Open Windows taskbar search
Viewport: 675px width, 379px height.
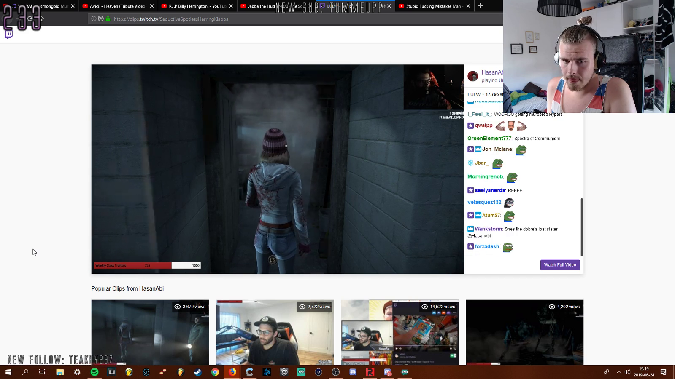pyautogui.click(x=25, y=372)
